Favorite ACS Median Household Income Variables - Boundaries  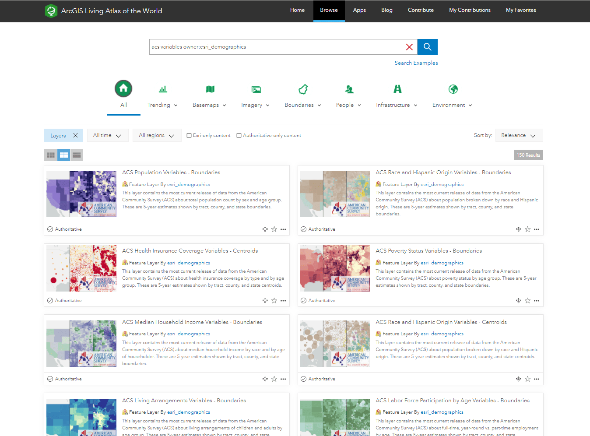pyautogui.click(x=274, y=379)
